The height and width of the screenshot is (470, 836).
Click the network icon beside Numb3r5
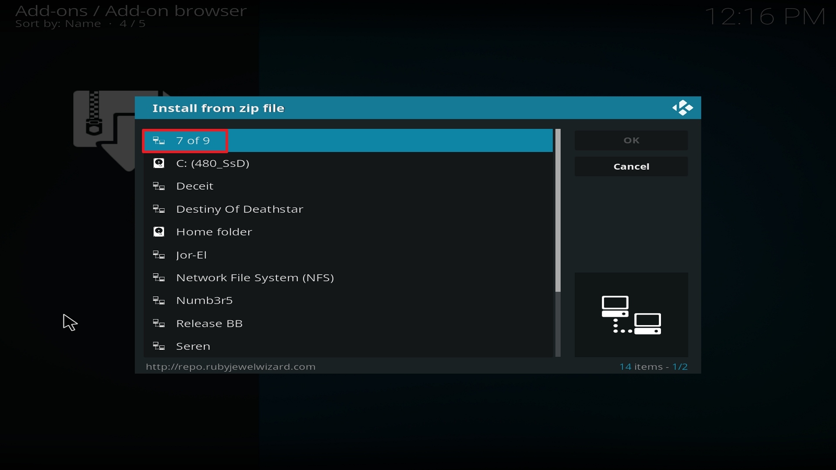tap(159, 301)
